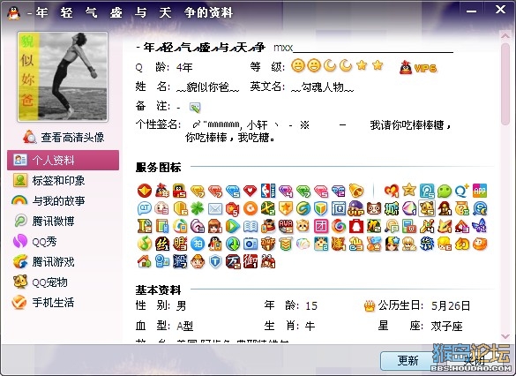Image resolution: width=516 pixels, height=376 pixels.
Task: Click the APP colorful service icon
Action: coord(480,191)
